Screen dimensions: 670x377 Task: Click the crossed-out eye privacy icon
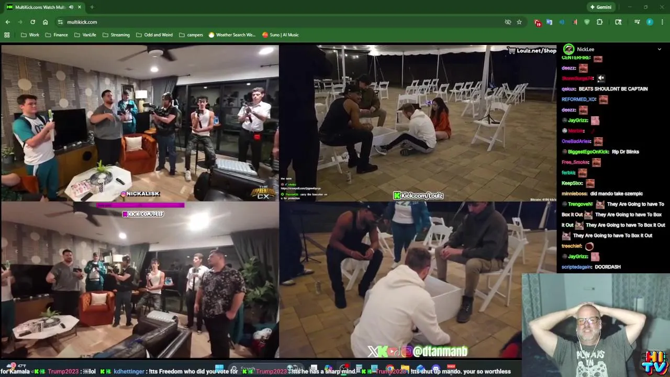pos(507,22)
